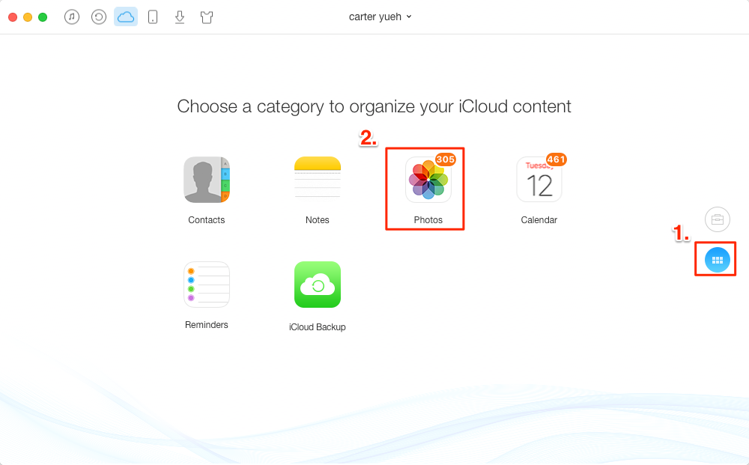Image resolution: width=749 pixels, height=465 pixels.
Task: Click the download arrow toolbar icon
Action: pos(180,16)
